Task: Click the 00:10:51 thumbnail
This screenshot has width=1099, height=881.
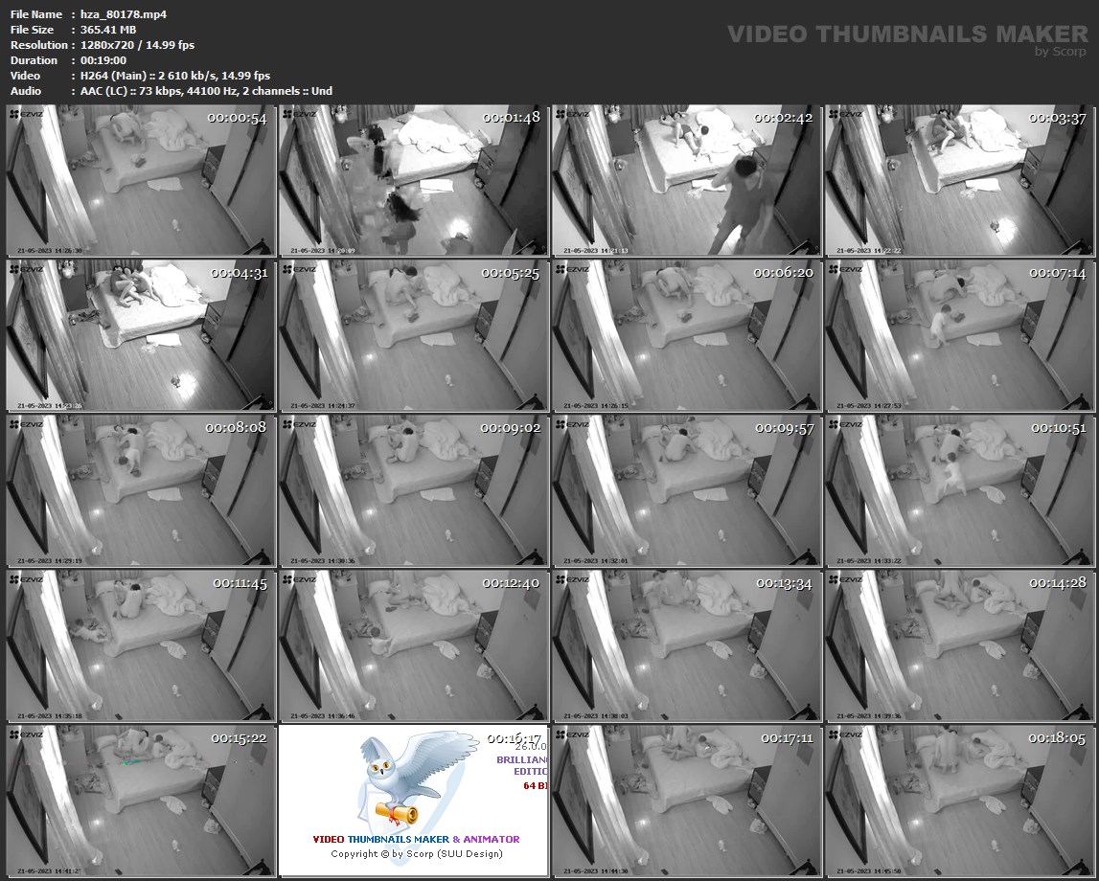Action: 959,490
